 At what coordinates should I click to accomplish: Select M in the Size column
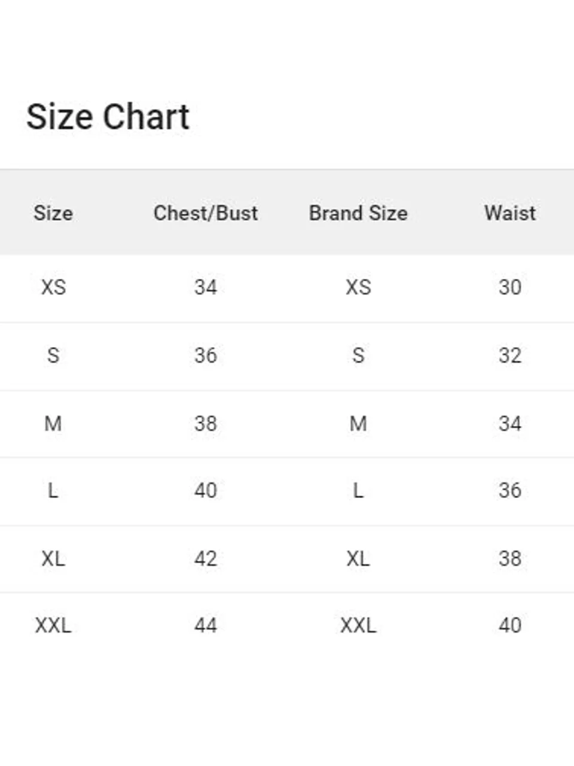pyautogui.click(x=53, y=424)
